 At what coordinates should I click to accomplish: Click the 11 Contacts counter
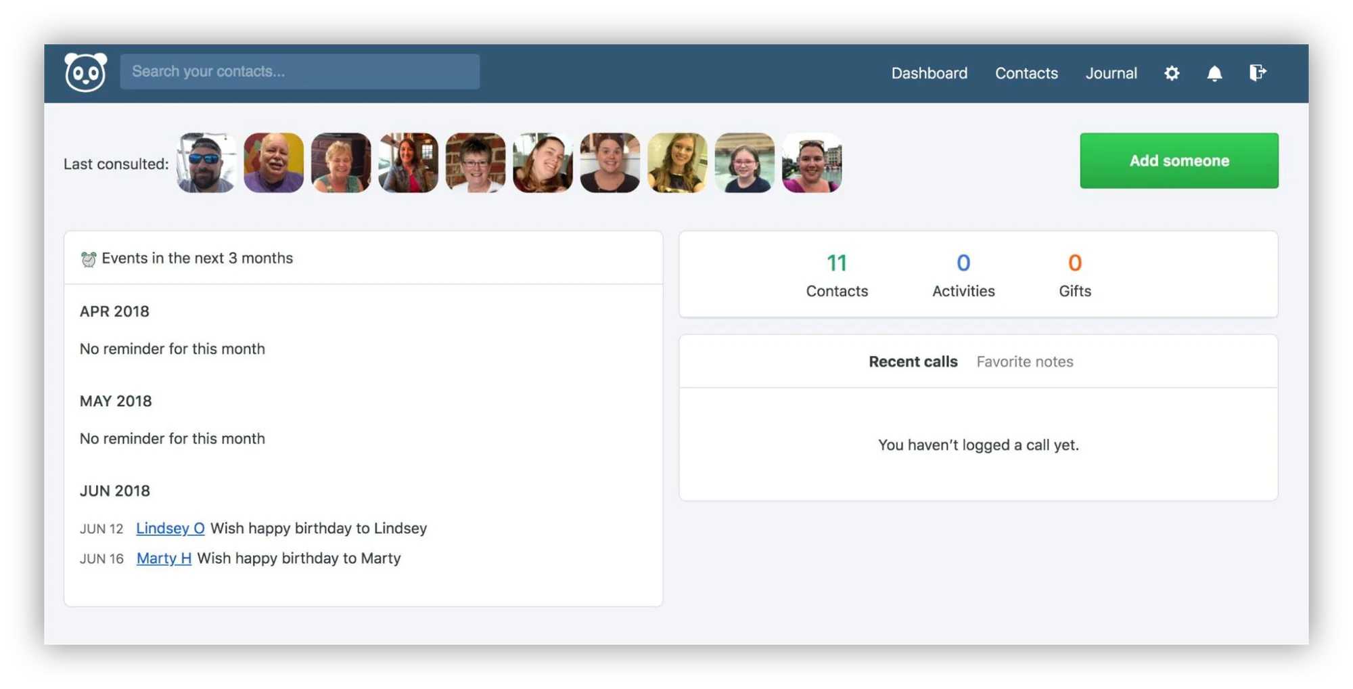(837, 275)
